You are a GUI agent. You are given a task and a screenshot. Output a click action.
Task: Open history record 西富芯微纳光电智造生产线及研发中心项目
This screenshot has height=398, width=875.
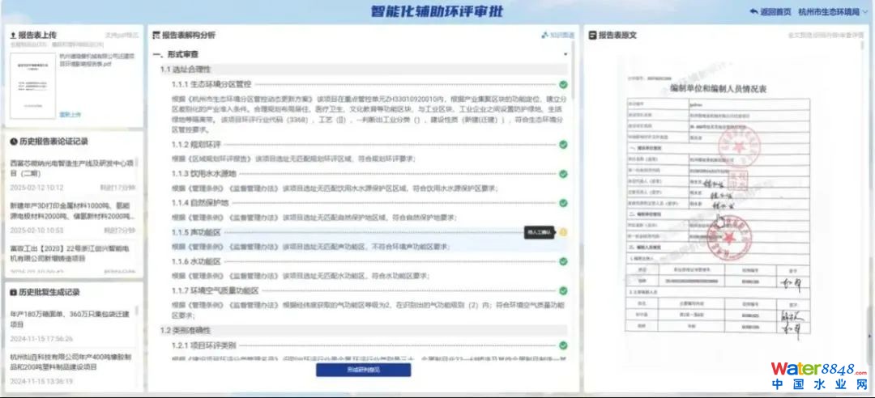tap(73, 167)
